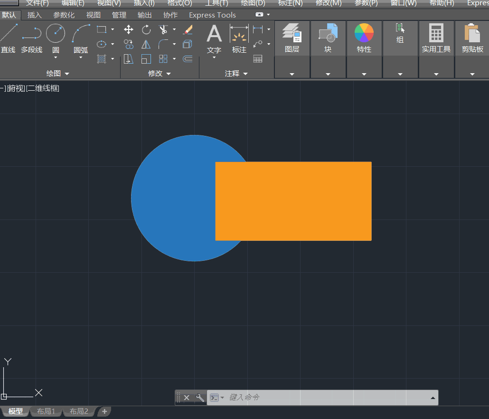
Task: Select the 标注 (Dimension) tool
Action: (239, 38)
